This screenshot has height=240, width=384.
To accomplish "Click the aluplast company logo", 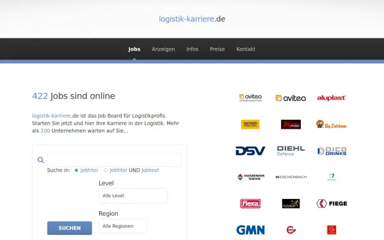I will (x=332, y=98).
